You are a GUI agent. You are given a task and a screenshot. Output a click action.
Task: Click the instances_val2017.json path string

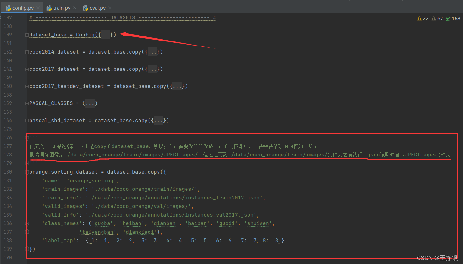click(171, 215)
